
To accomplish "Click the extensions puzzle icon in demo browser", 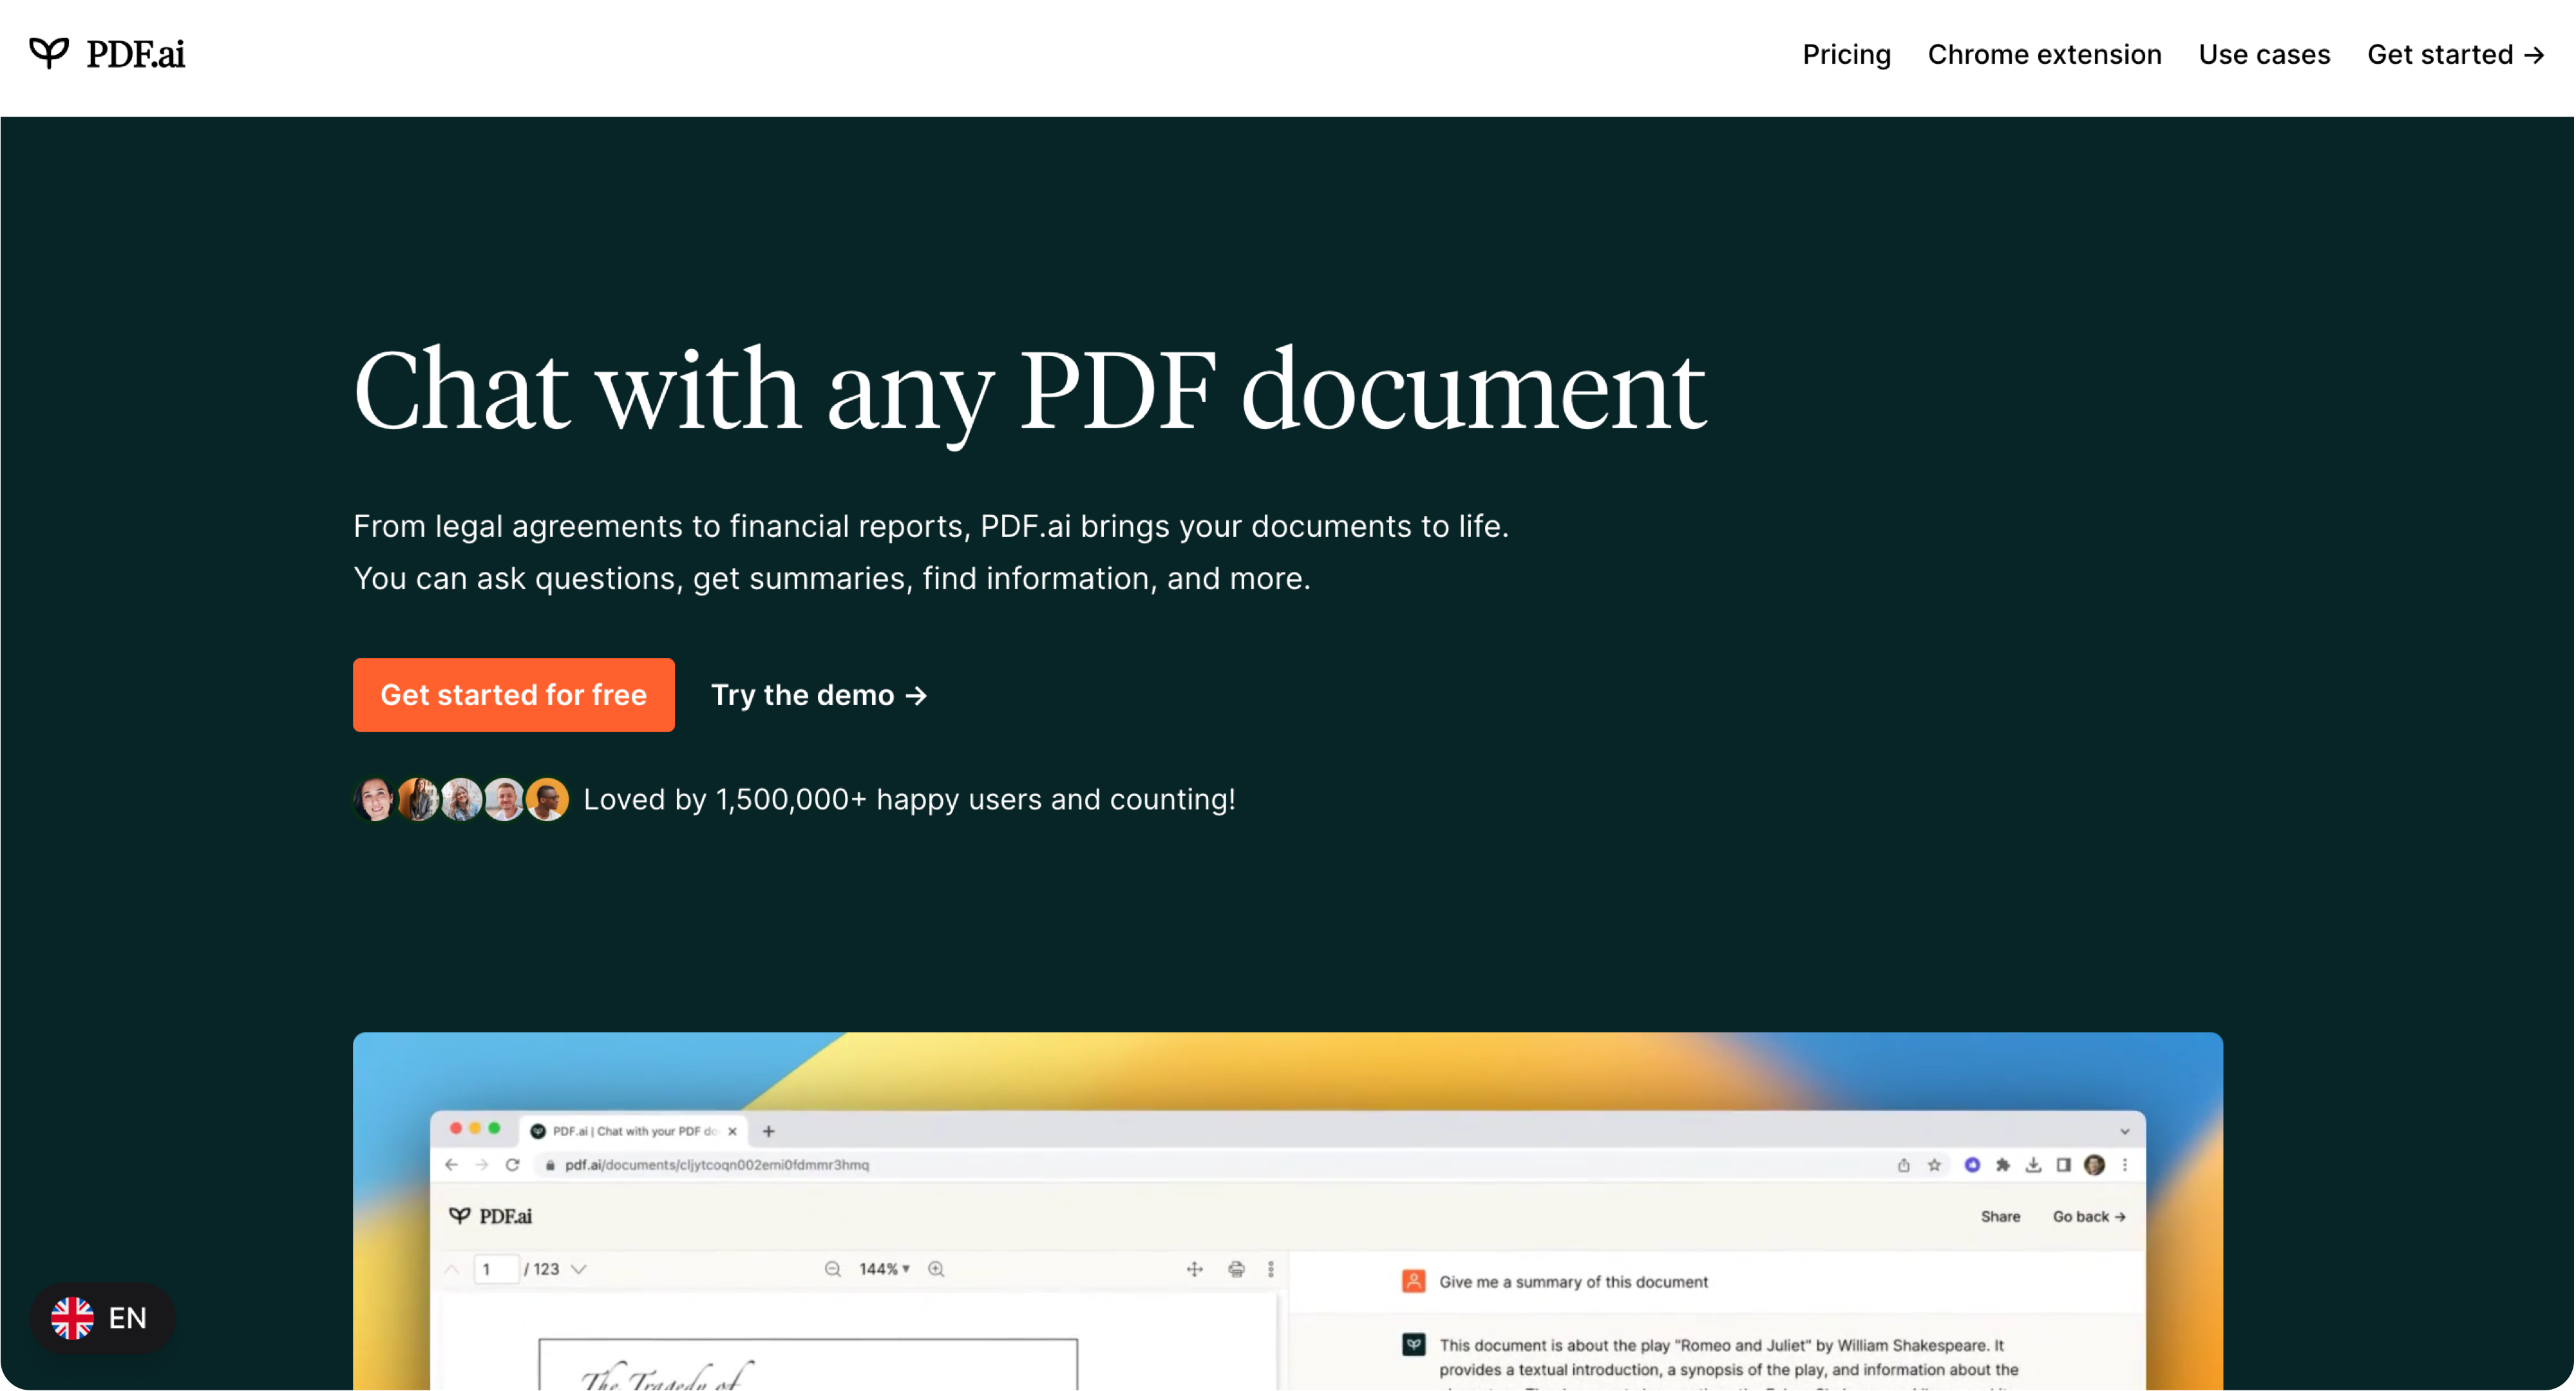I will tap(2003, 1165).
